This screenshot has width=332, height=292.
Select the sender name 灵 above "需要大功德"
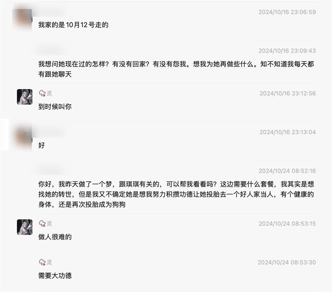pyautogui.click(x=49, y=262)
